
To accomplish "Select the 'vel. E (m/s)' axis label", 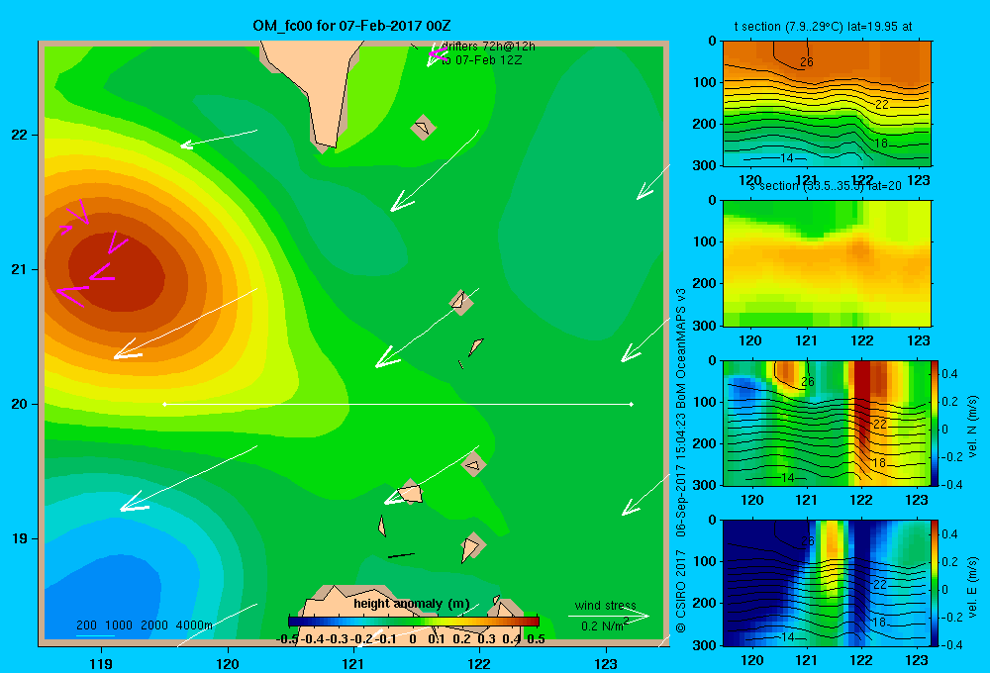I will 972,587.
